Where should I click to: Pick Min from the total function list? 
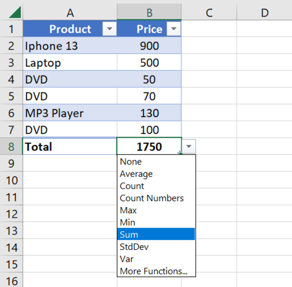[x=156, y=223]
